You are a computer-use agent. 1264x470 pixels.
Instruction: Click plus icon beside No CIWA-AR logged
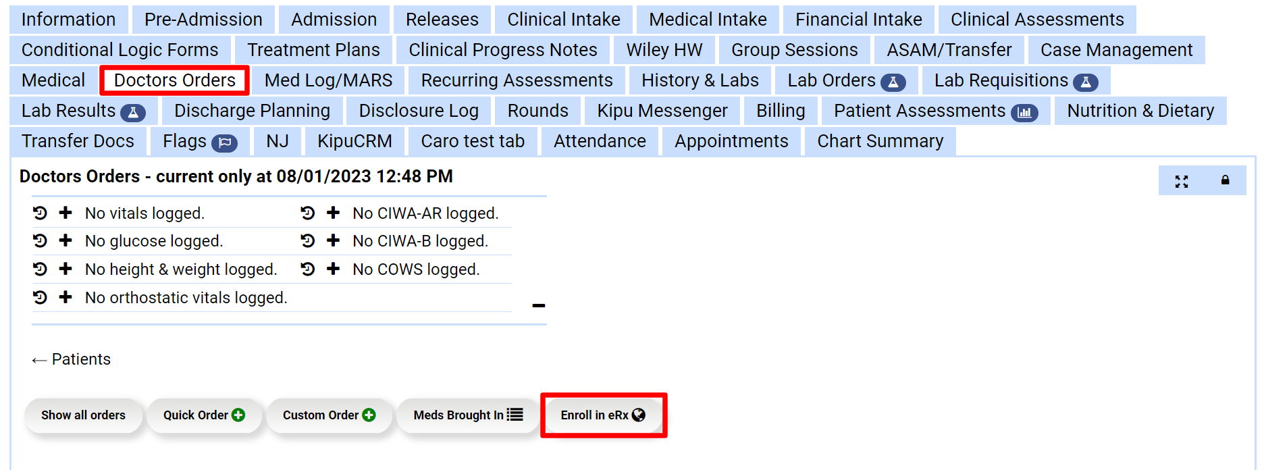(333, 213)
